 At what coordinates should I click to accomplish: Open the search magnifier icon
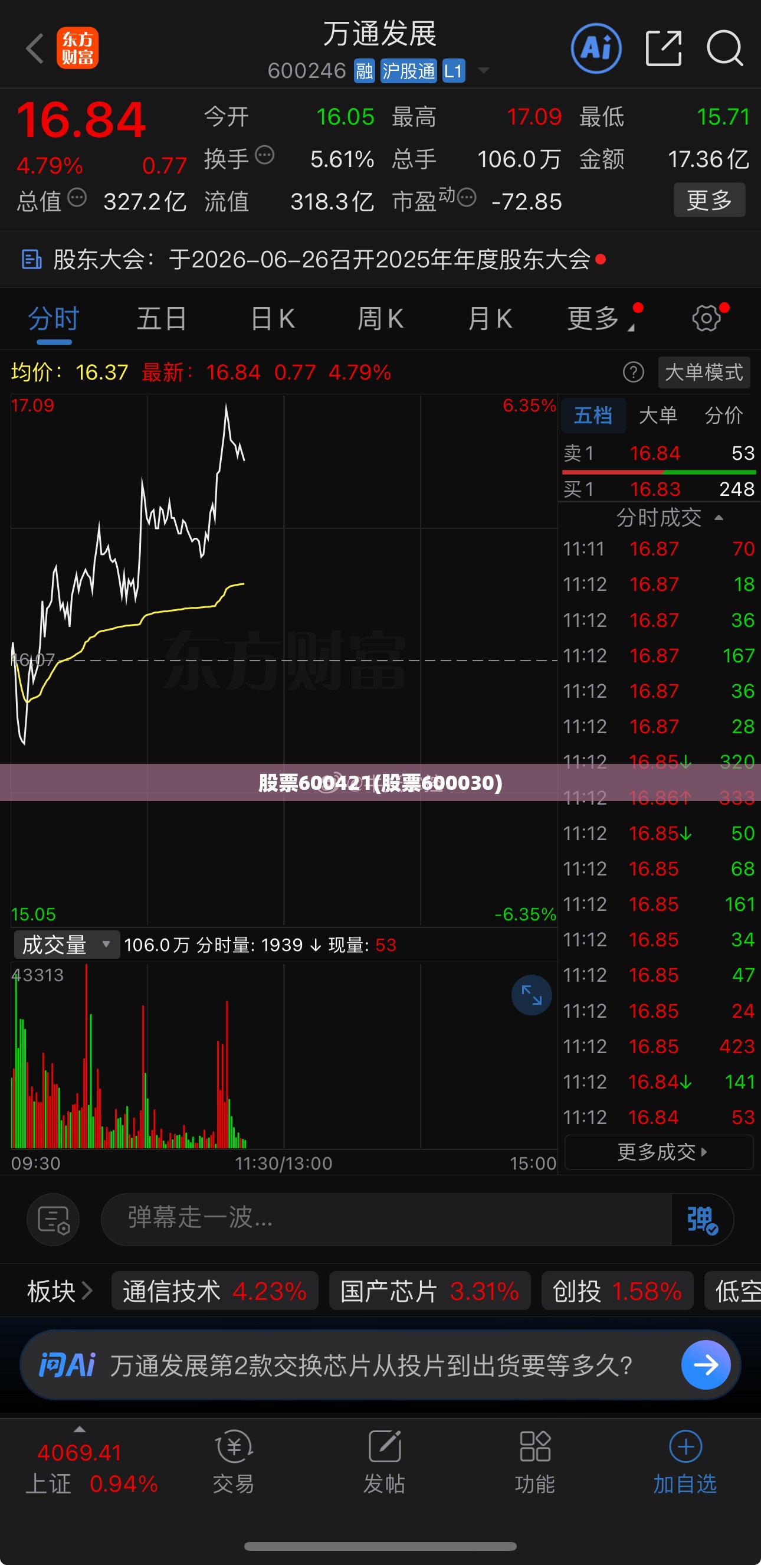point(724,48)
